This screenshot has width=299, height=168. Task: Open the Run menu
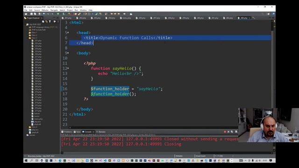click(76, 10)
